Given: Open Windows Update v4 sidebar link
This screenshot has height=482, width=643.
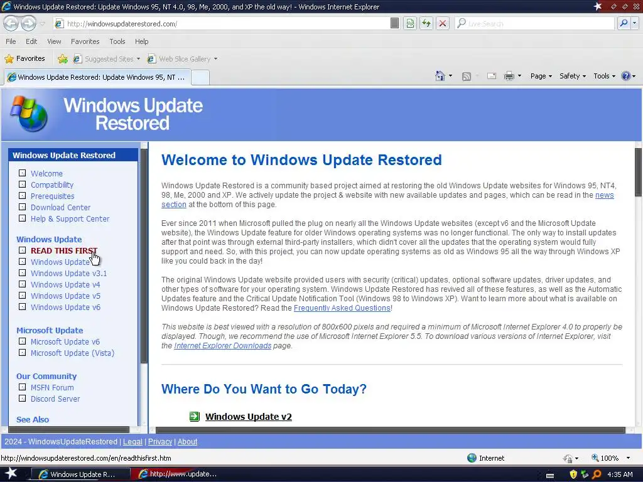Looking at the screenshot, I should tap(65, 284).
